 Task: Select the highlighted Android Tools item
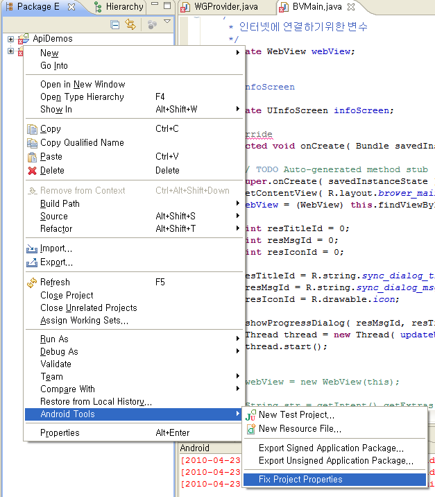point(134,414)
